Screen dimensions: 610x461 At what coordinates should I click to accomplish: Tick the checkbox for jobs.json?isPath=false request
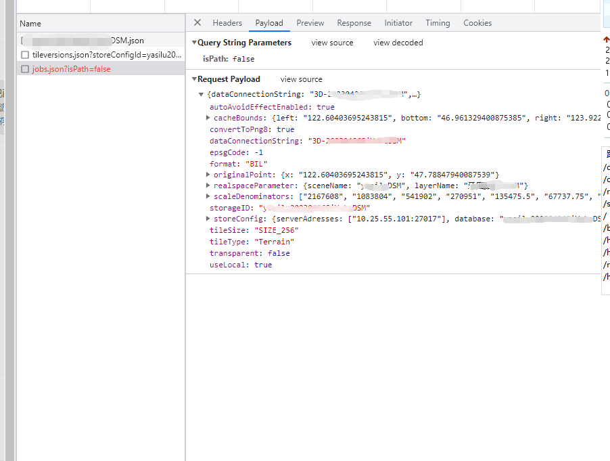[25, 69]
